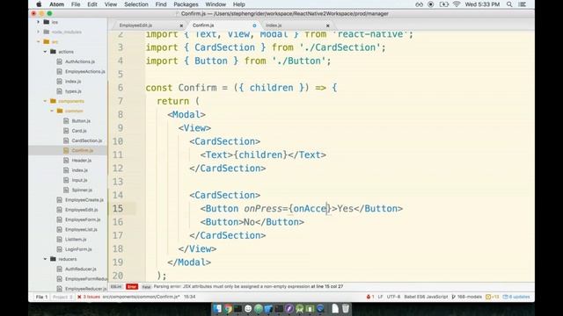Image resolution: width=563 pixels, height=316 pixels.
Task: Collapse the src folder arrow
Action: pyautogui.click(x=39, y=42)
